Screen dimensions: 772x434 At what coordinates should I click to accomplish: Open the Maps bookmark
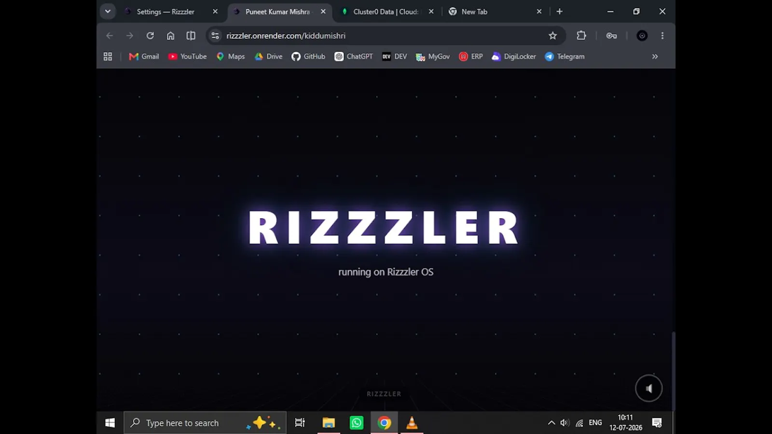pos(231,56)
